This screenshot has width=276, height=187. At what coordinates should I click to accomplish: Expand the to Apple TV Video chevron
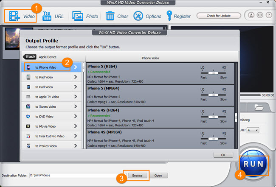(x=76, y=97)
